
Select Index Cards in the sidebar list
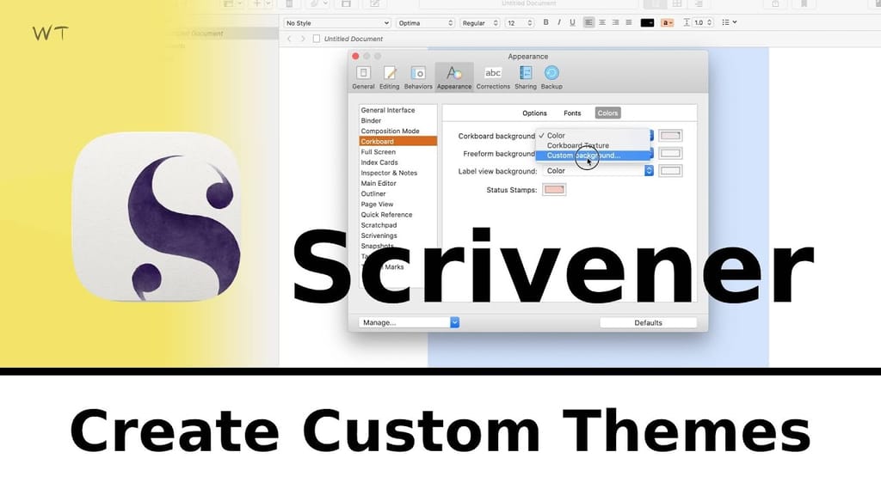[397, 162]
